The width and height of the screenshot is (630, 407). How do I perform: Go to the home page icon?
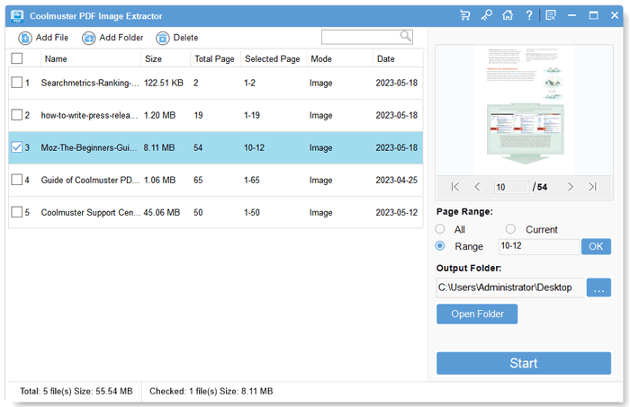(508, 15)
